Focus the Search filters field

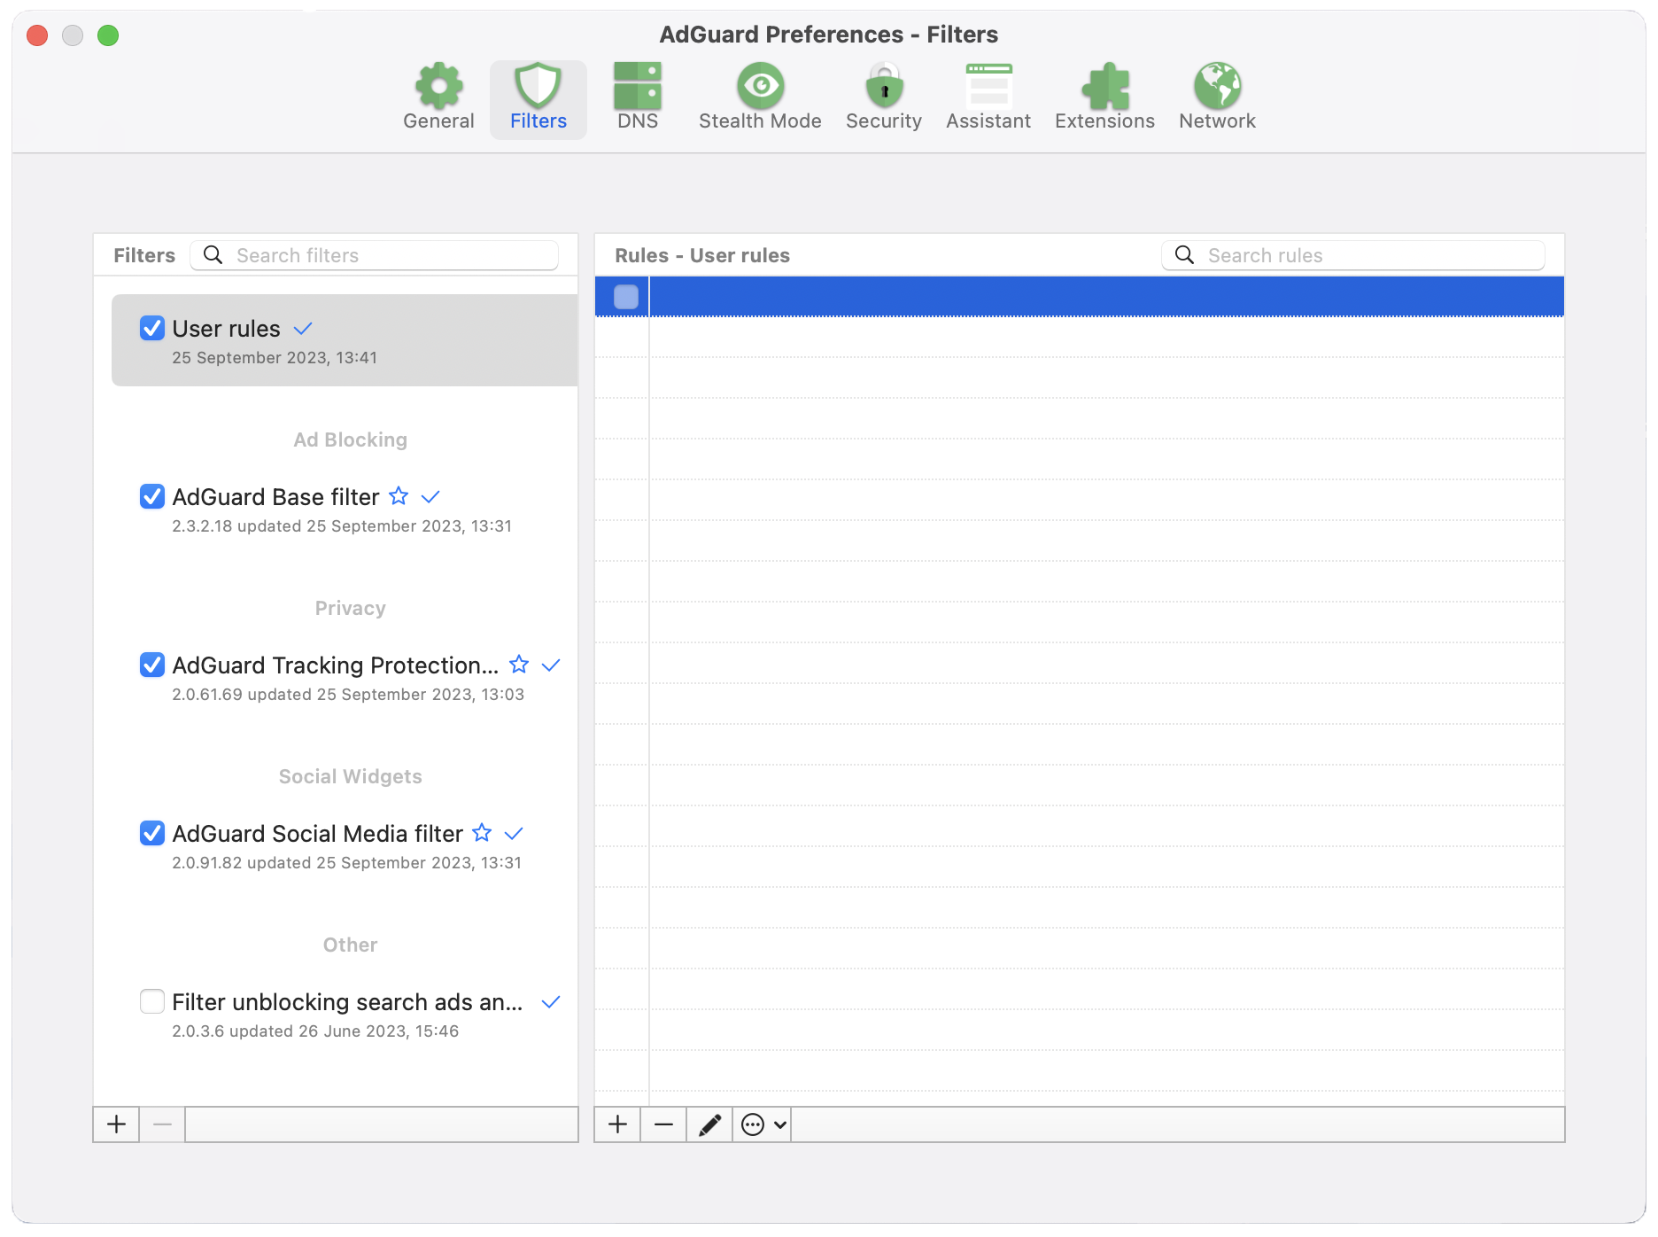(374, 255)
